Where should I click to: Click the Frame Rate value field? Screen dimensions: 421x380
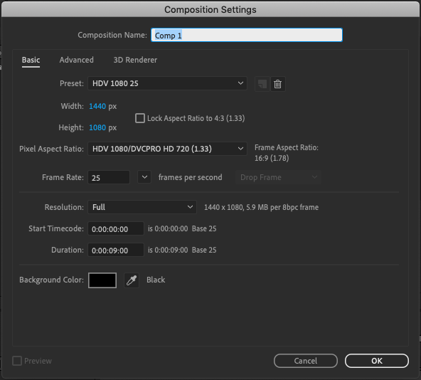(109, 177)
